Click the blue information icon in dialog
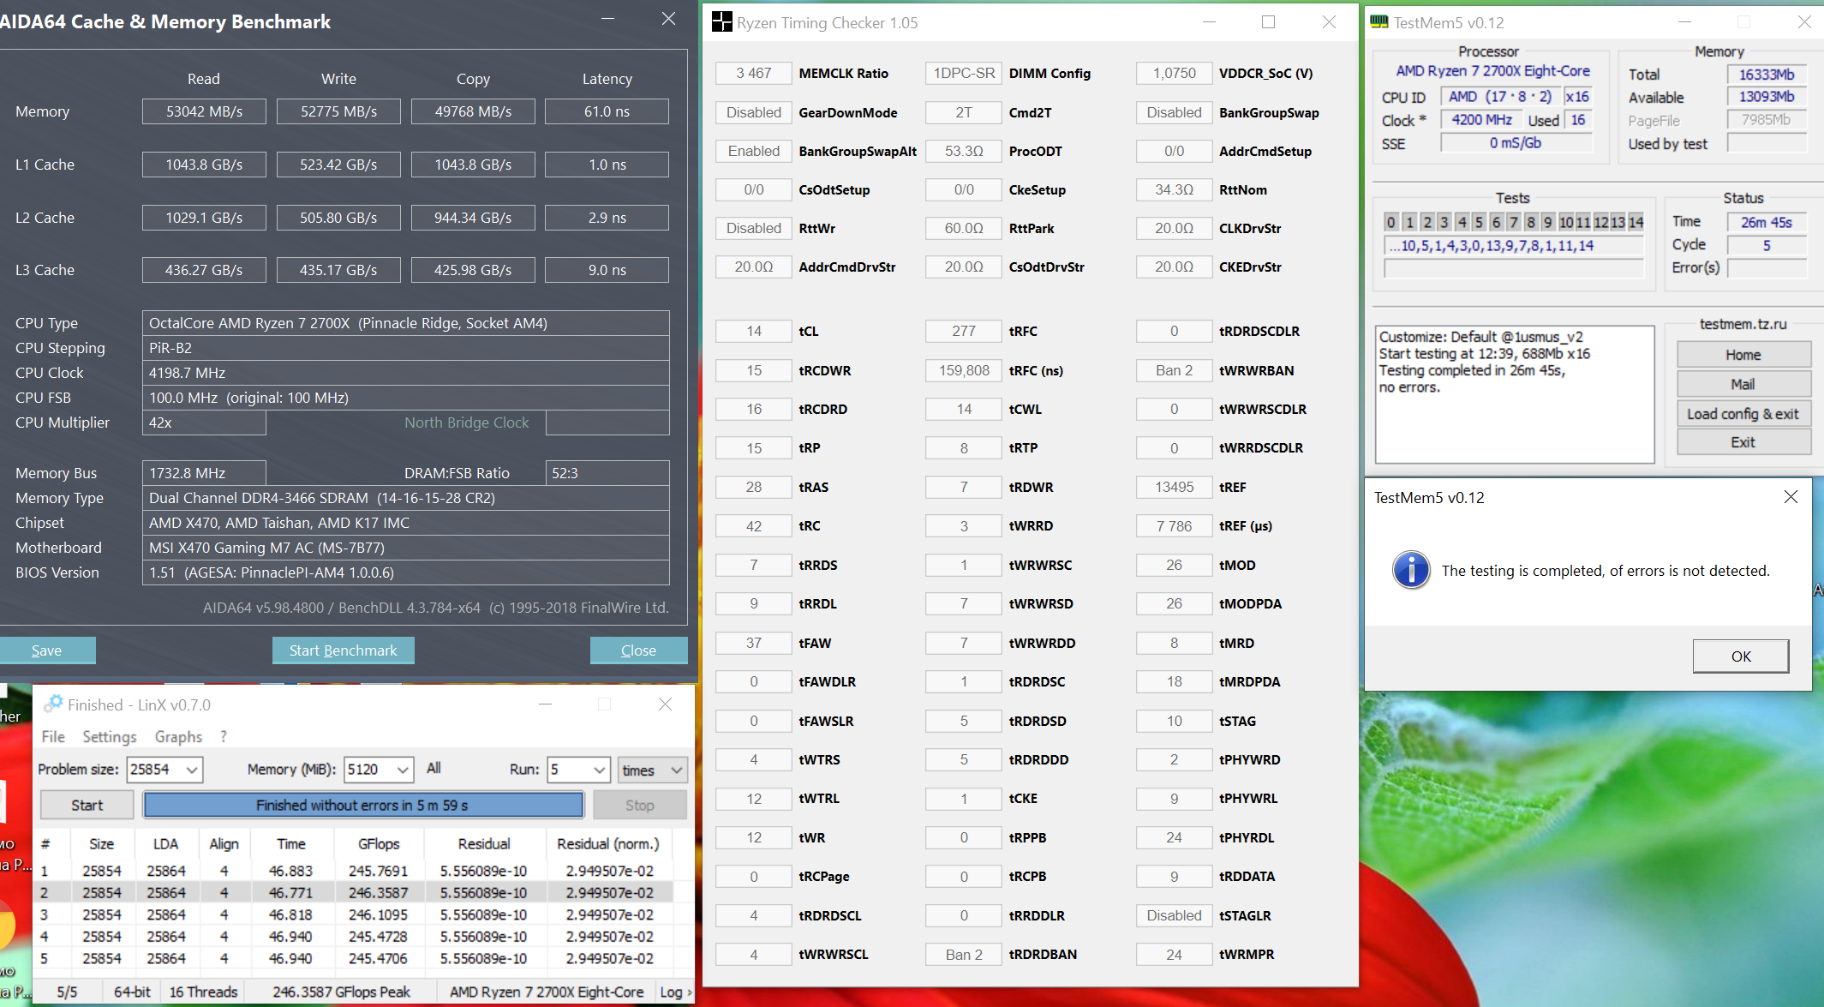The width and height of the screenshot is (1824, 1007). click(x=1410, y=570)
